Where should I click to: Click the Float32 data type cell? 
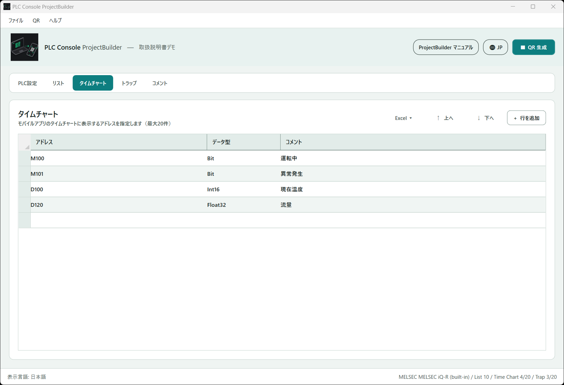click(x=244, y=205)
